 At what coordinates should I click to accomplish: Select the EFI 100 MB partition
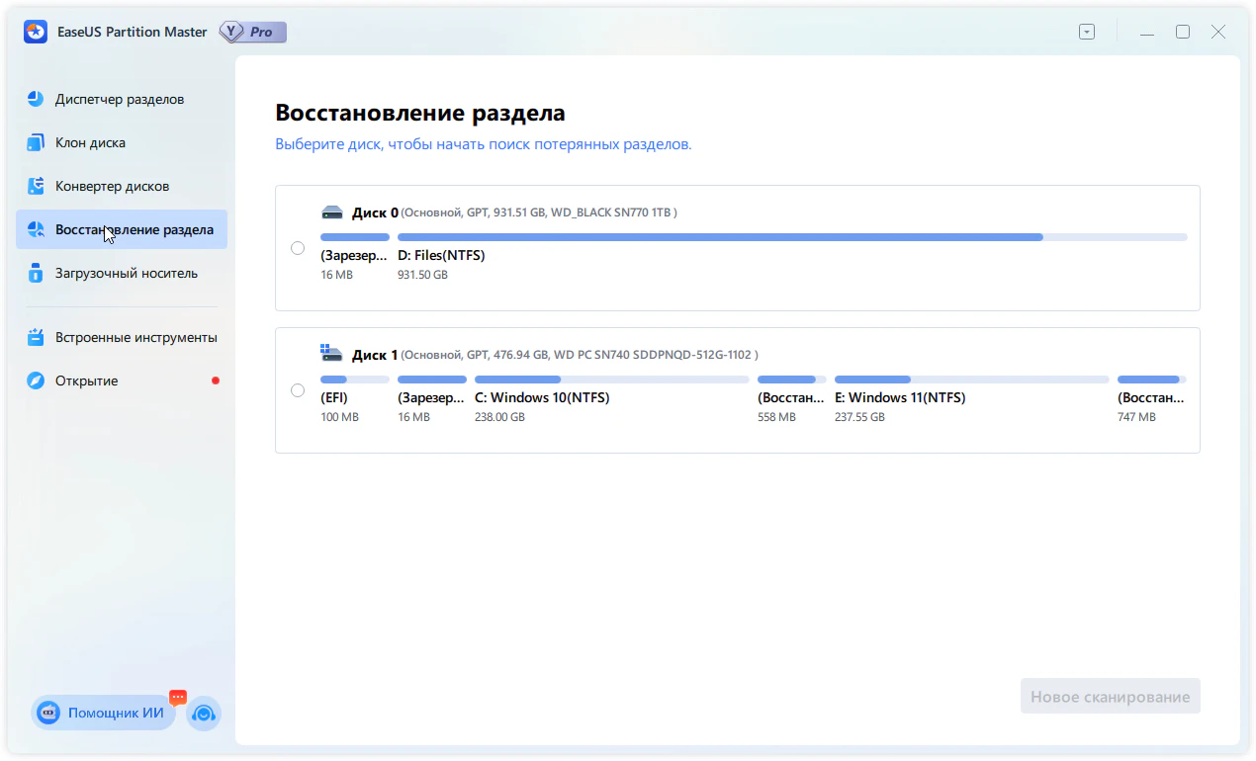click(340, 397)
